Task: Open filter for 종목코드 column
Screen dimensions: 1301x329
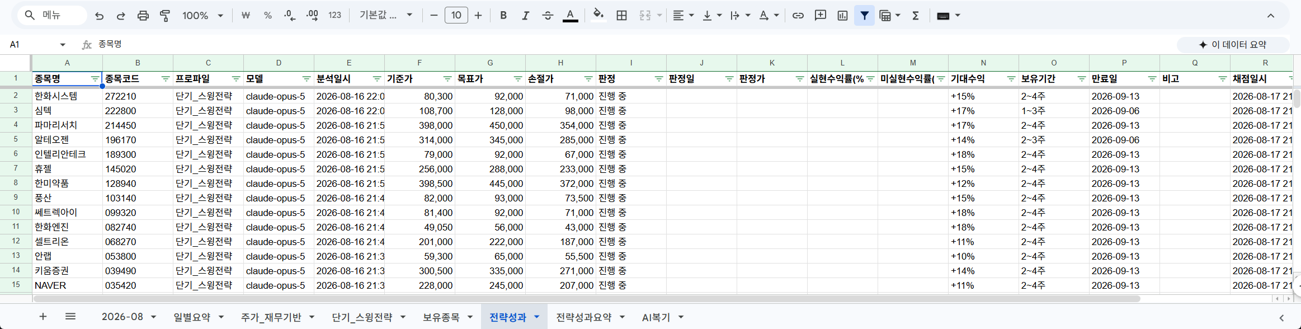Action: 166,79
